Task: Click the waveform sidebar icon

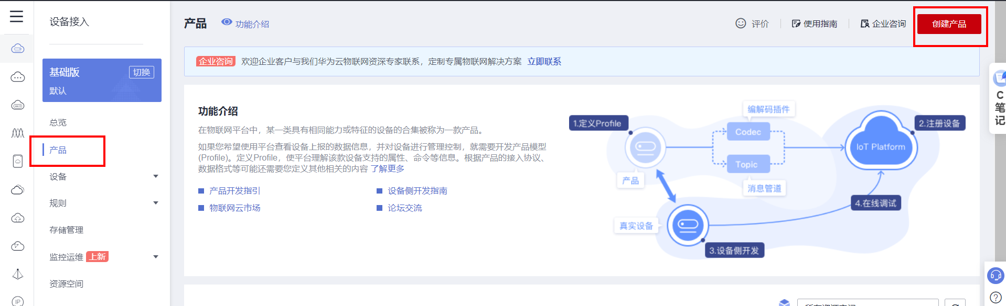Action: tap(18, 133)
